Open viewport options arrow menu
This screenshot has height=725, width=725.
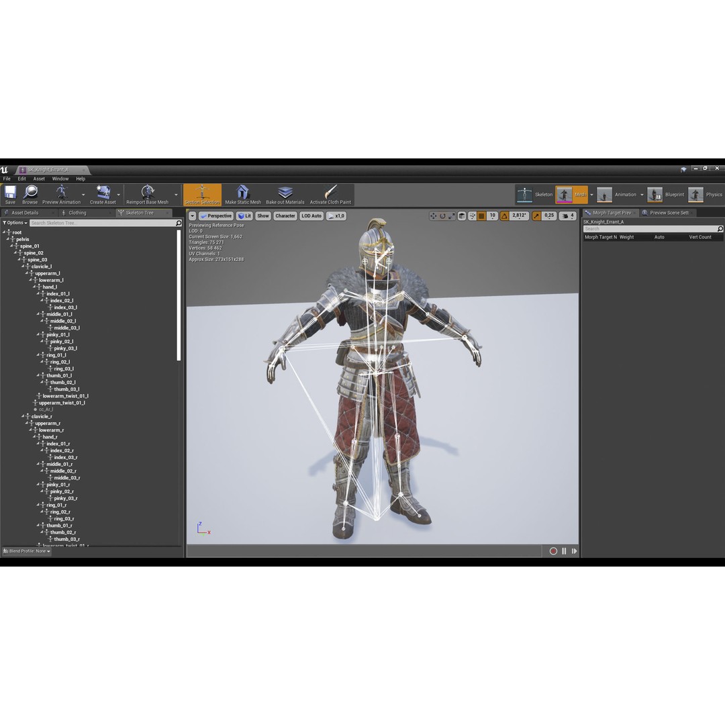pyautogui.click(x=193, y=216)
